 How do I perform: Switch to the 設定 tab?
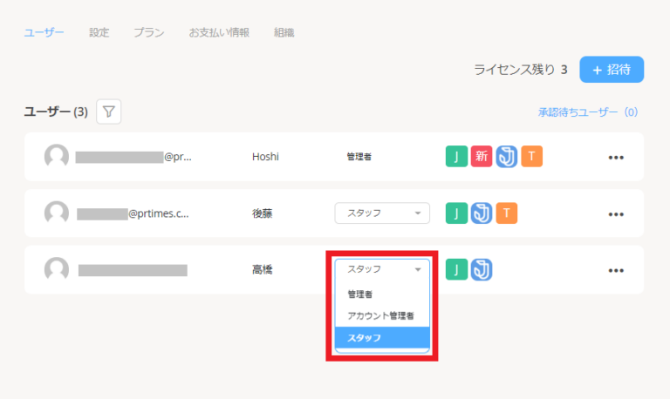(99, 32)
